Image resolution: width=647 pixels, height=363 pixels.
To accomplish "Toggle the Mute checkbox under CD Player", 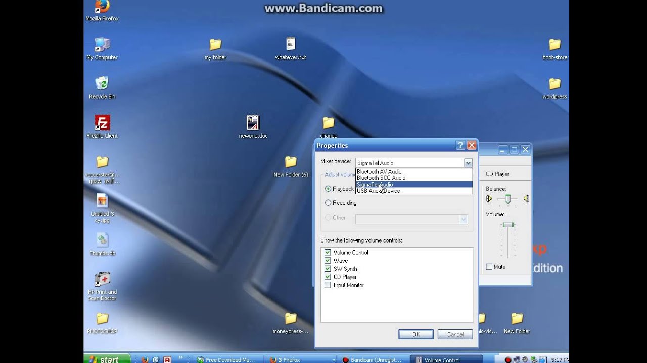I will (489, 267).
